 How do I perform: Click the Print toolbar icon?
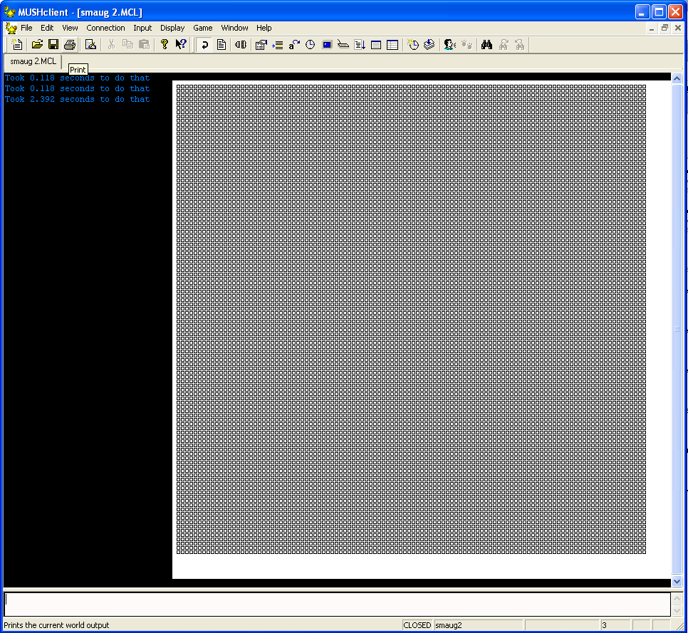pyautogui.click(x=70, y=44)
